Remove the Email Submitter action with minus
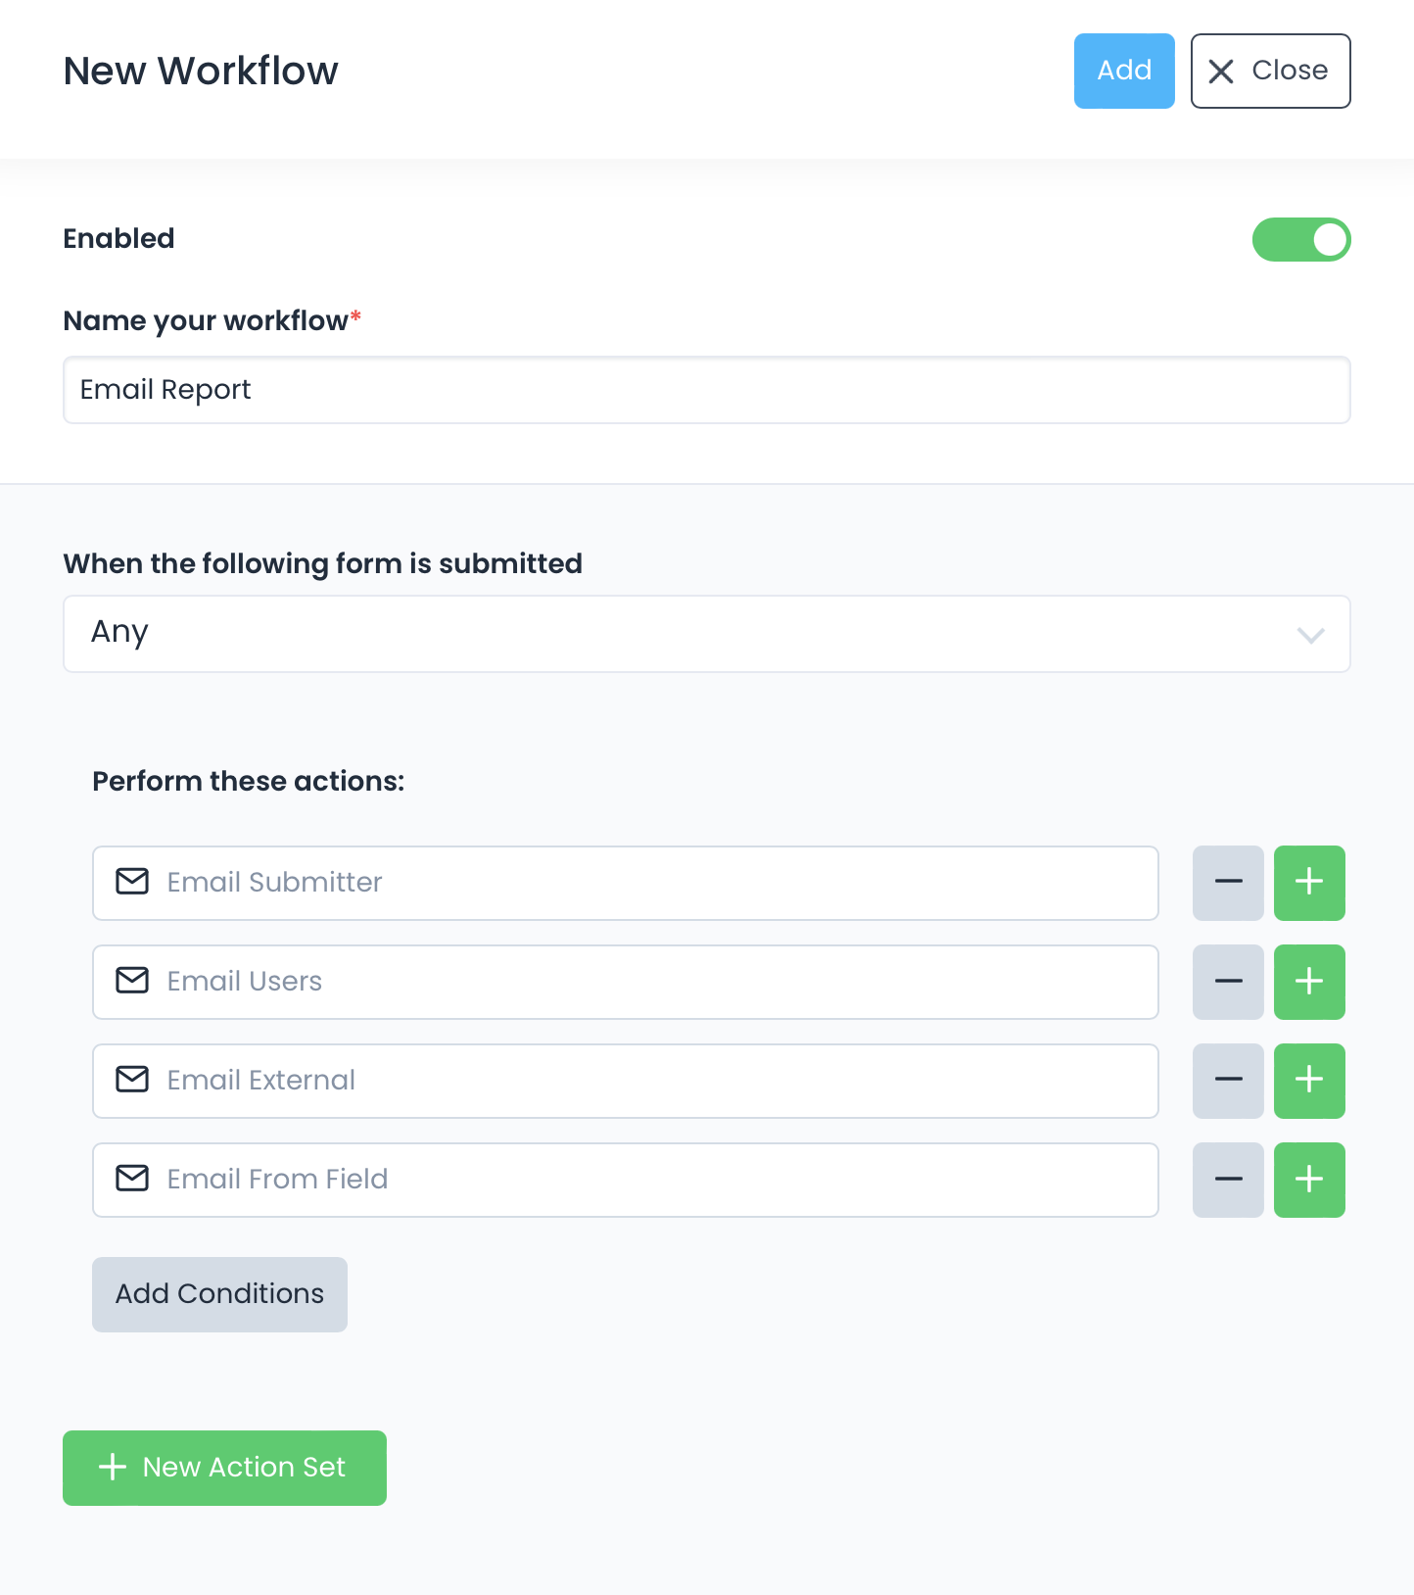The height and width of the screenshot is (1595, 1414). [x=1228, y=883]
